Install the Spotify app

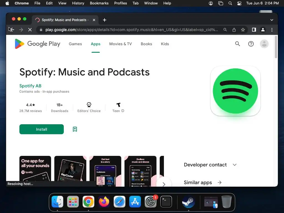42,129
